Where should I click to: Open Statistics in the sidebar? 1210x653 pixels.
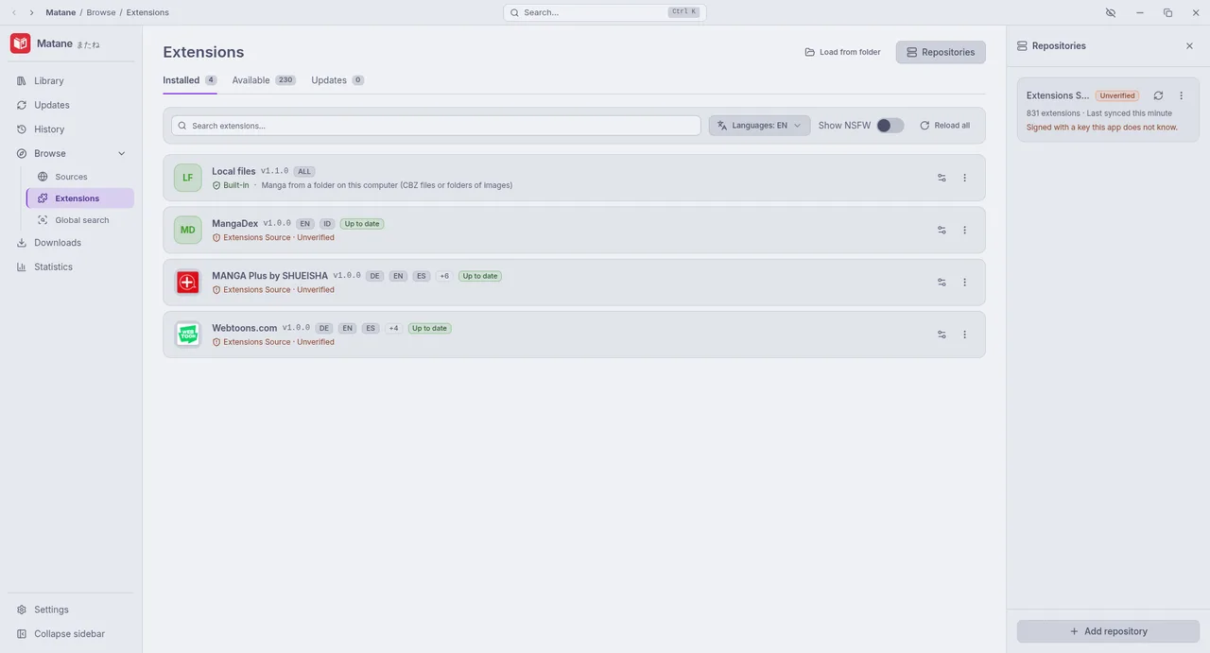pyautogui.click(x=71, y=266)
